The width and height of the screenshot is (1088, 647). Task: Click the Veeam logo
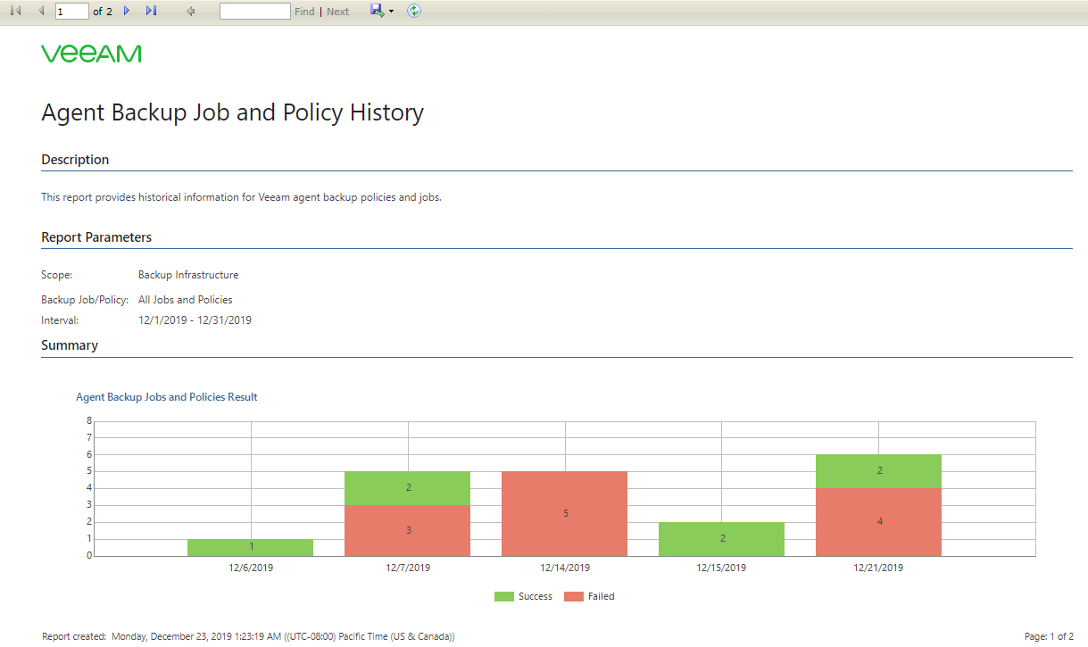pos(91,54)
